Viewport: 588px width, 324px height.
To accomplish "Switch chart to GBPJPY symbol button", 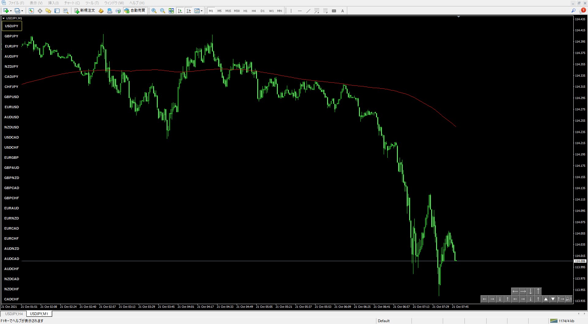I will [12, 36].
